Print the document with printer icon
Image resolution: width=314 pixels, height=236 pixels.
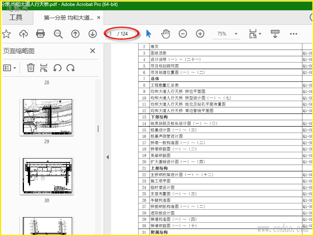[40, 33]
